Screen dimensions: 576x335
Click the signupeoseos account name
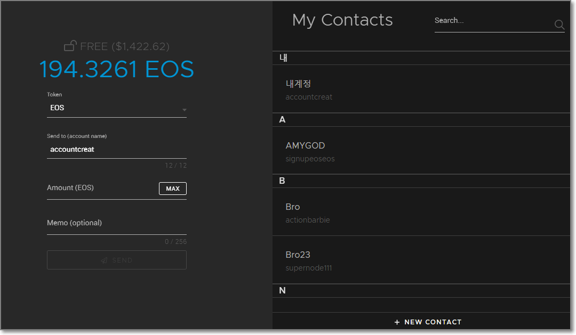tap(310, 159)
